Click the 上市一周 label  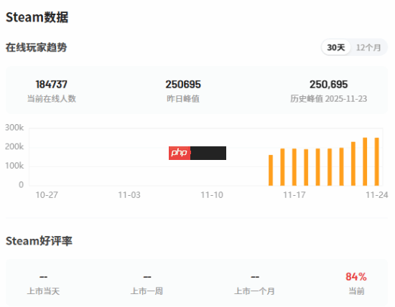click(x=147, y=291)
